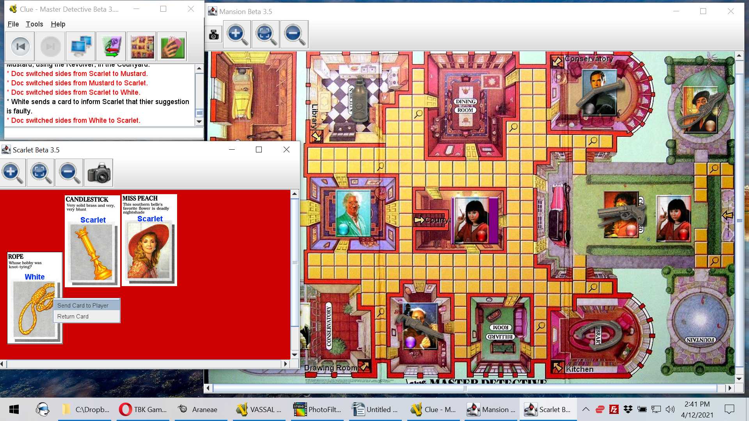Click the poison bottle weapon in kitchen
The image size is (749, 421).
(360, 99)
